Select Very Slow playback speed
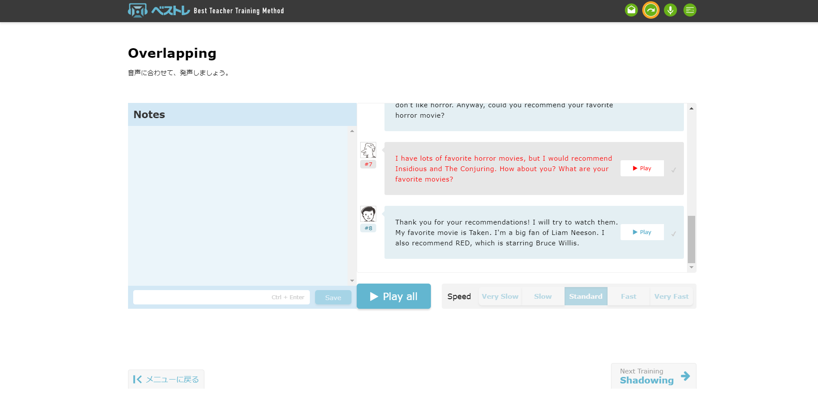818x403 pixels. tap(500, 296)
